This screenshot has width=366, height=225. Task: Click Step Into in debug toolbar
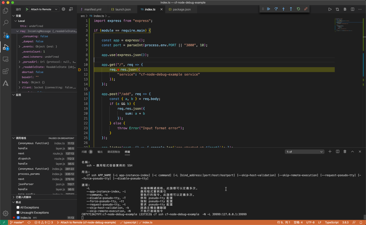[x=283, y=9]
